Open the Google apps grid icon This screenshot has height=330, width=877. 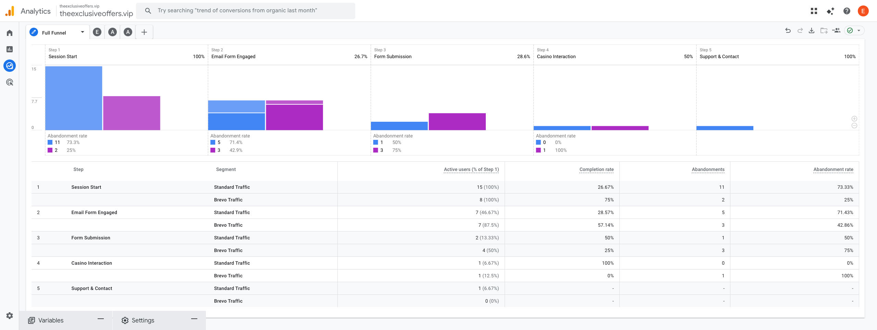point(814,11)
